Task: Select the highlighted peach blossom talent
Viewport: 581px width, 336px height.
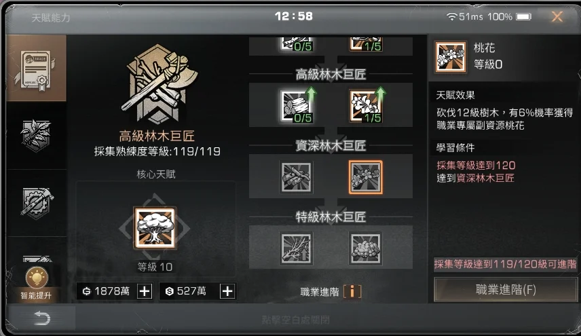Action: pos(365,177)
